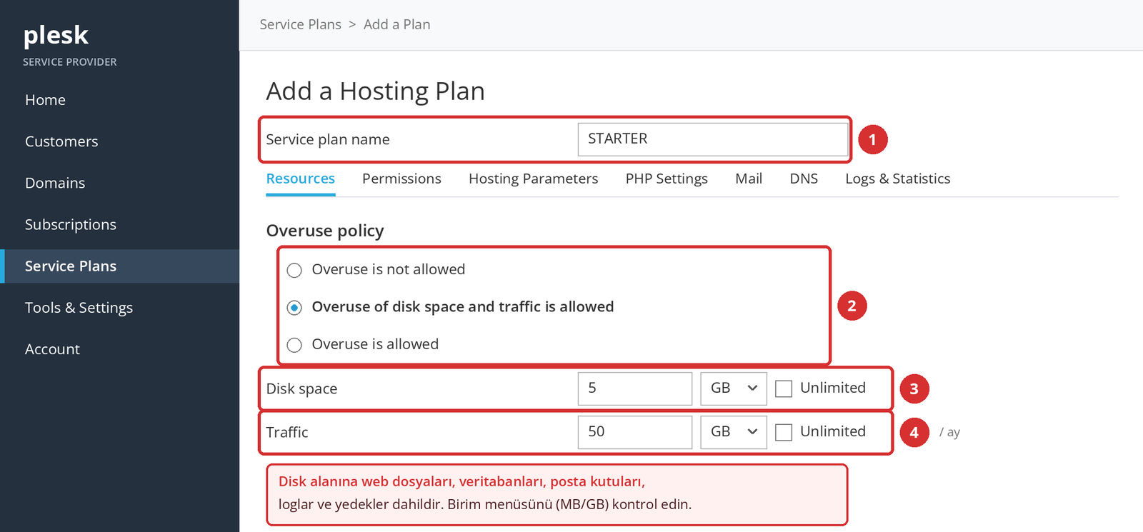Go to Hosting Parameters tab
The height and width of the screenshot is (532, 1143).
[534, 179]
